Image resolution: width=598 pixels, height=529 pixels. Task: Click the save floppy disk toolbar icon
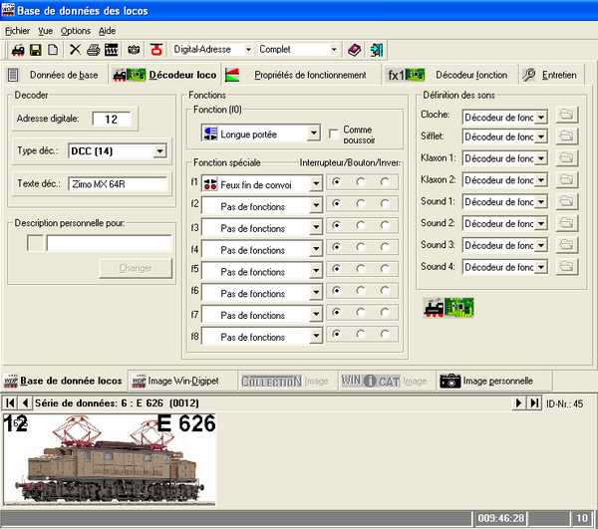(35, 49)
